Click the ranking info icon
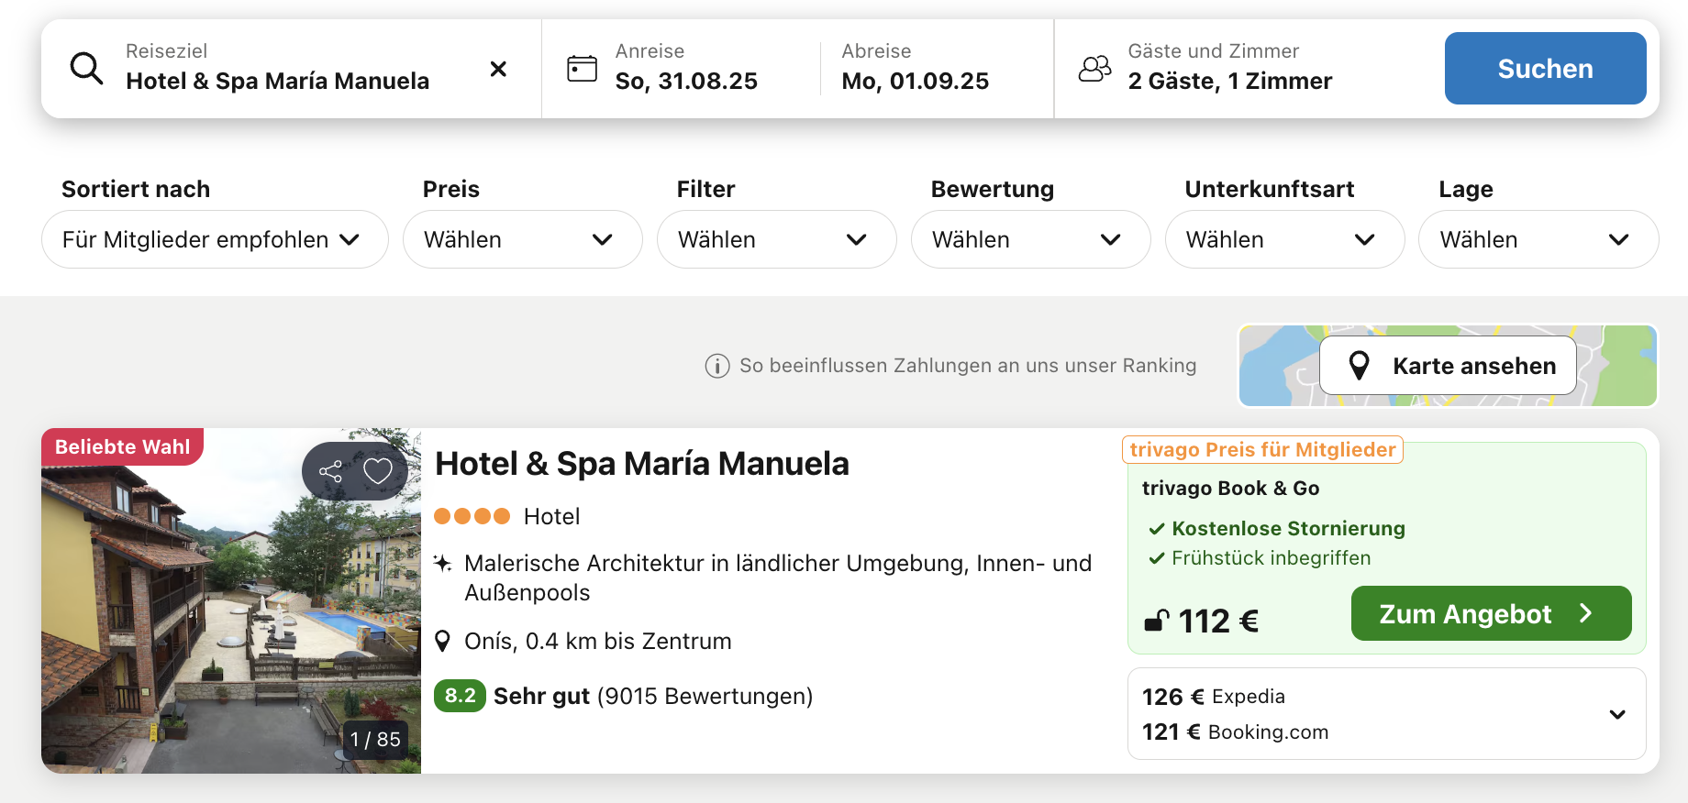 point(717,366)
